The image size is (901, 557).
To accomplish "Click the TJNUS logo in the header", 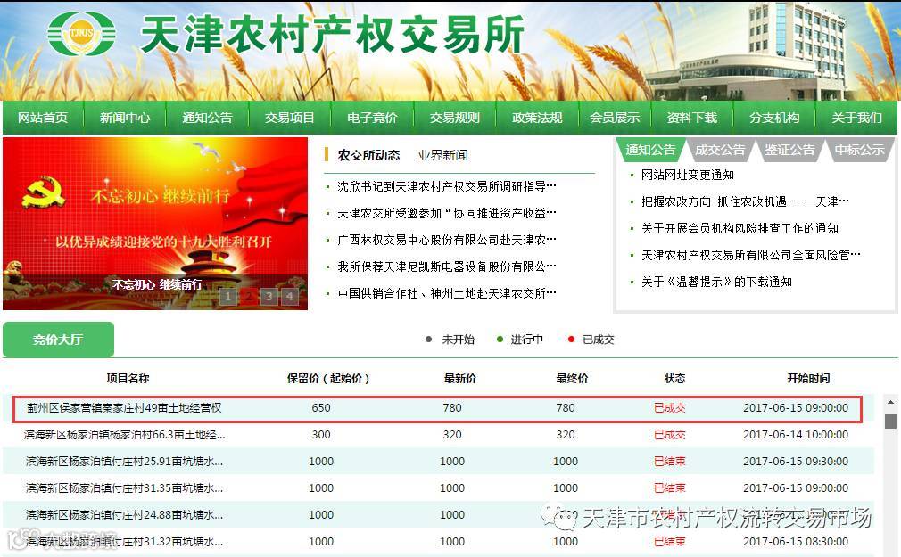I will tap(81, 33).
